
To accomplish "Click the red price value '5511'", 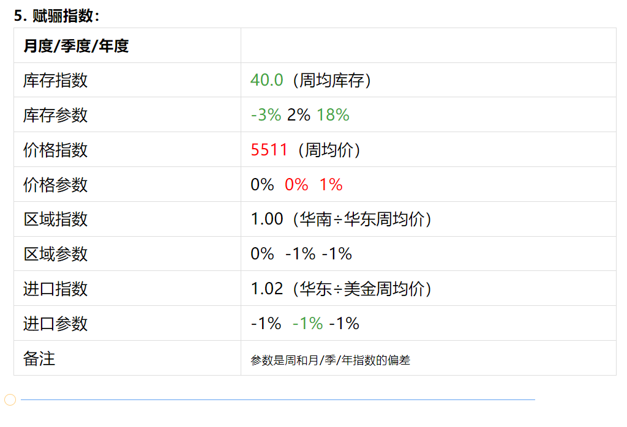I will pyautogui.click(x=269, y=150).
